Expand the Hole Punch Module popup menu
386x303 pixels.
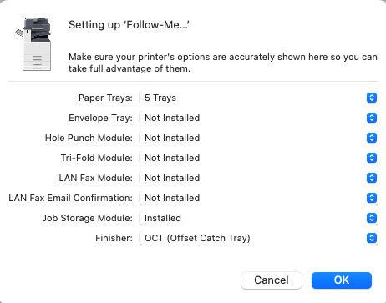[258, 138]
